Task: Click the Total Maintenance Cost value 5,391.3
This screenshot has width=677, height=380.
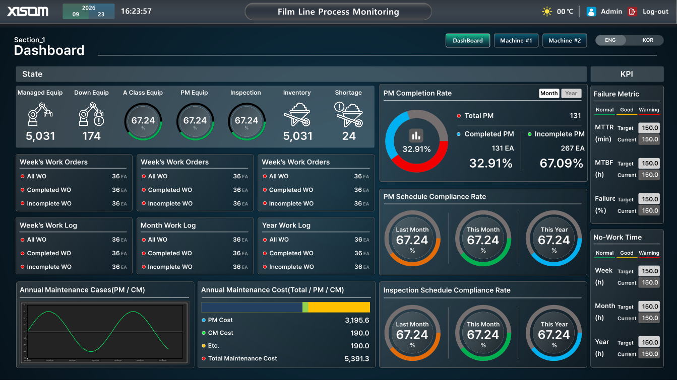Action: 357,358
